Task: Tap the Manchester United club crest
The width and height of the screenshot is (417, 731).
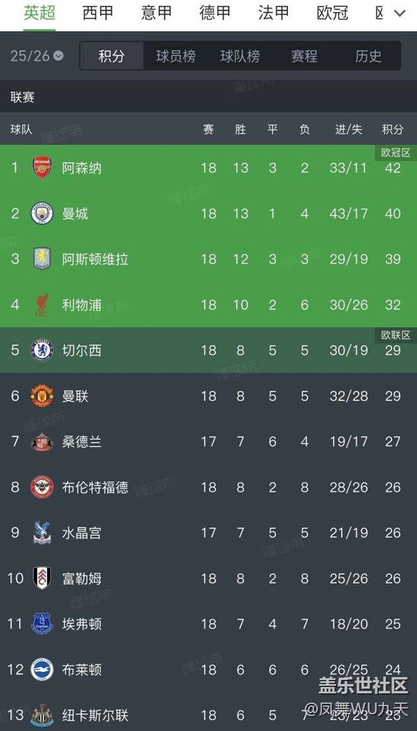Action: click(42, 396)
